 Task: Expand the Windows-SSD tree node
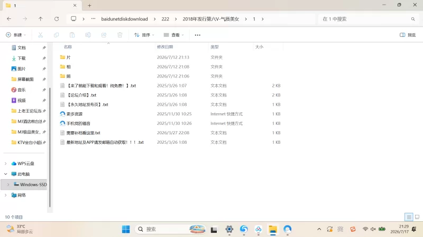pyautogui.click(x=8, y=184)
